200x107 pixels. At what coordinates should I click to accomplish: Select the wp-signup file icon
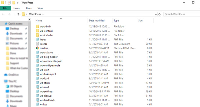coord(37,96)
